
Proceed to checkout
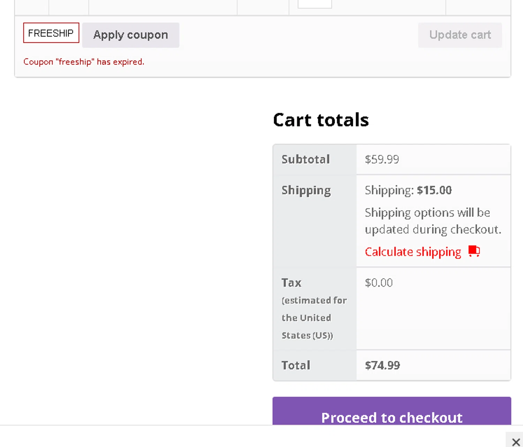[x=392, y=412]
